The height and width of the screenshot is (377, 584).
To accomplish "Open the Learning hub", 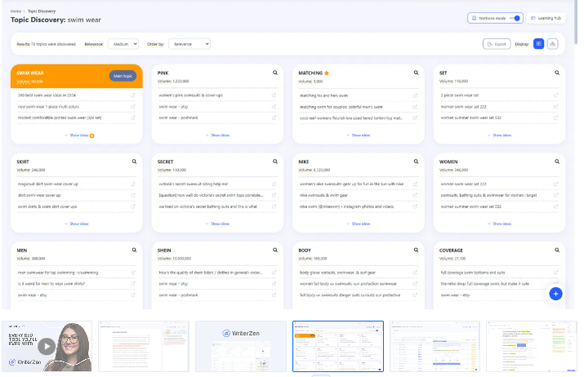I will pyautogui.click(x=546, y=18).
